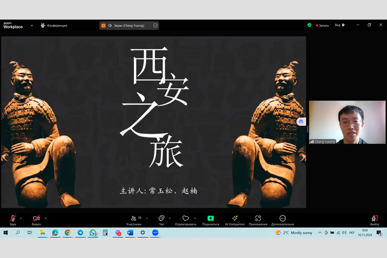Click the side tab icon beside video panel

(x=301, y=121)
